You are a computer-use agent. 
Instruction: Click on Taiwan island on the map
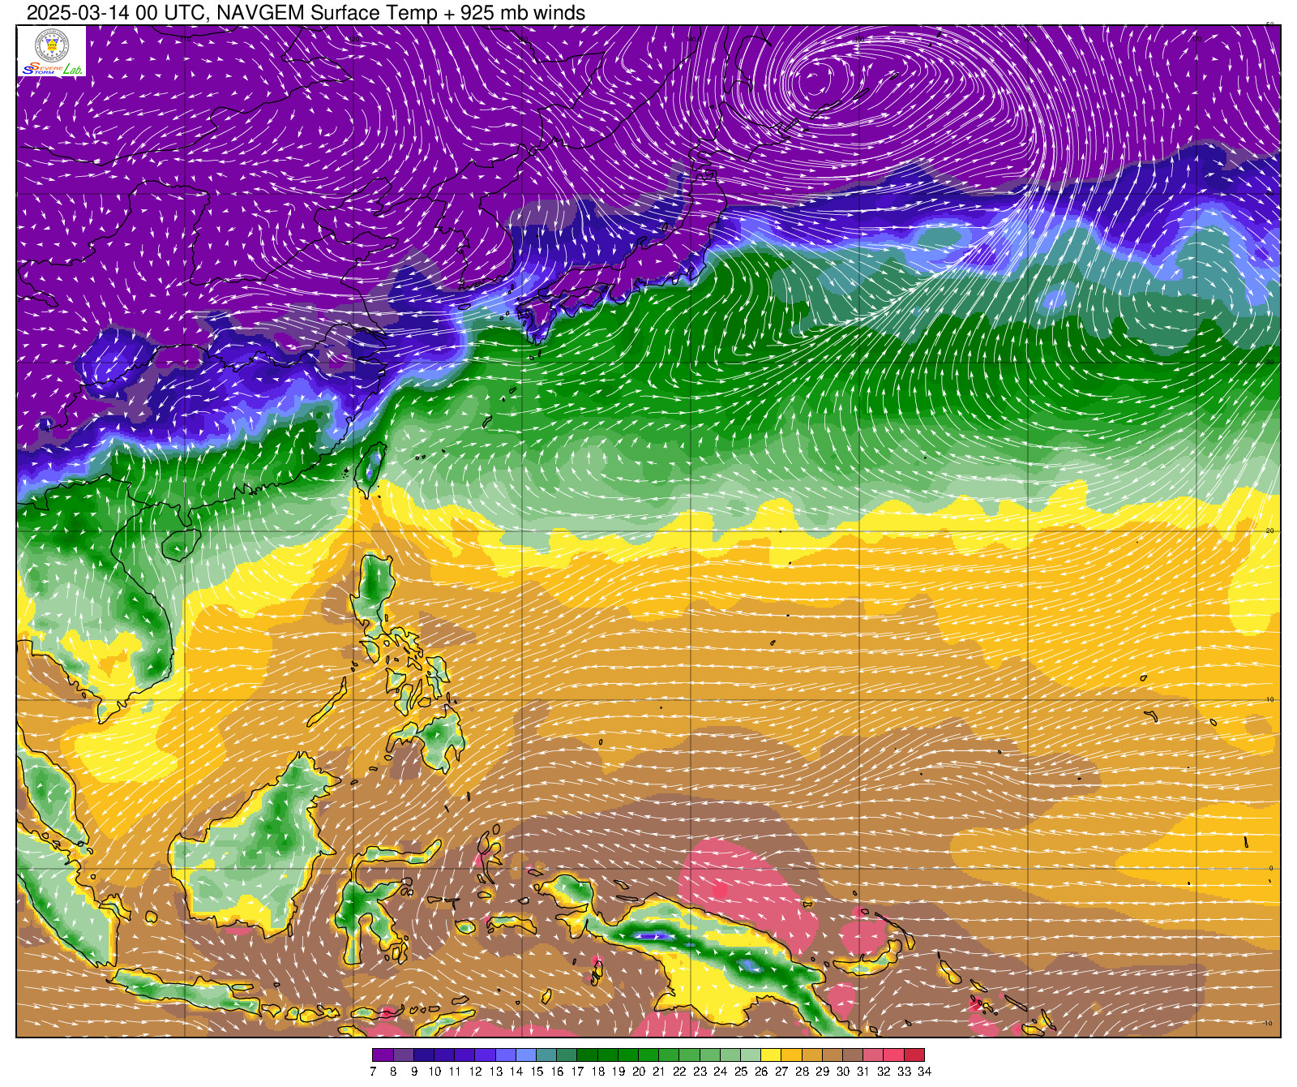(x=370, y=466)
